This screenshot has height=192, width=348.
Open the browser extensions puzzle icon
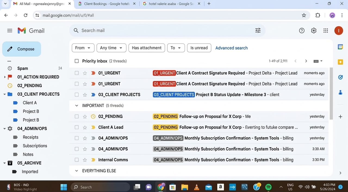click(318, 15)
